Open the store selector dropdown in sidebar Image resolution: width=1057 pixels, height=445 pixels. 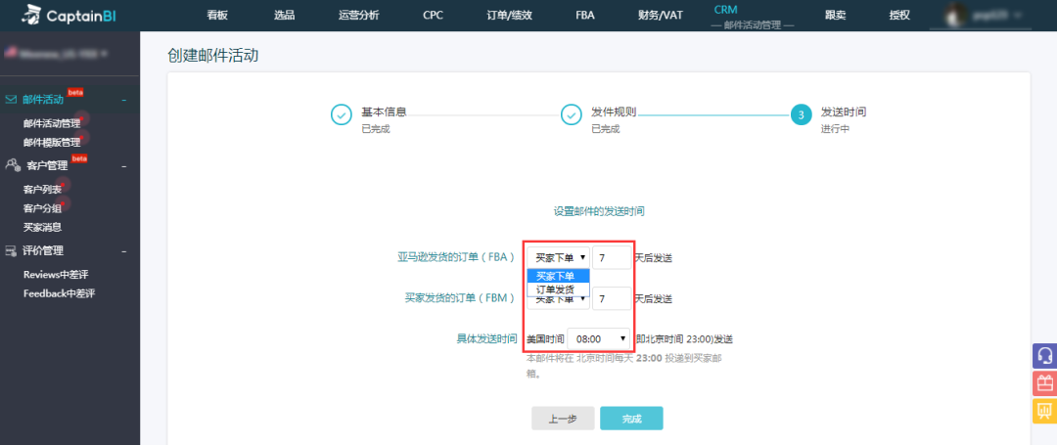(56, 53)
